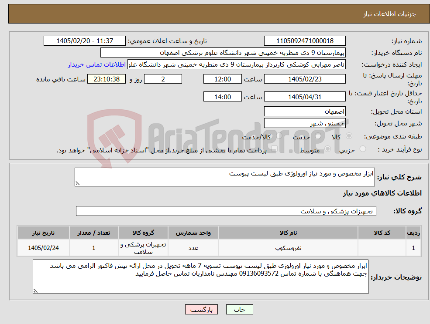Screen dimensions: 430x324
Task: Click the چاپ (print) button
Action: click(239, 310)
